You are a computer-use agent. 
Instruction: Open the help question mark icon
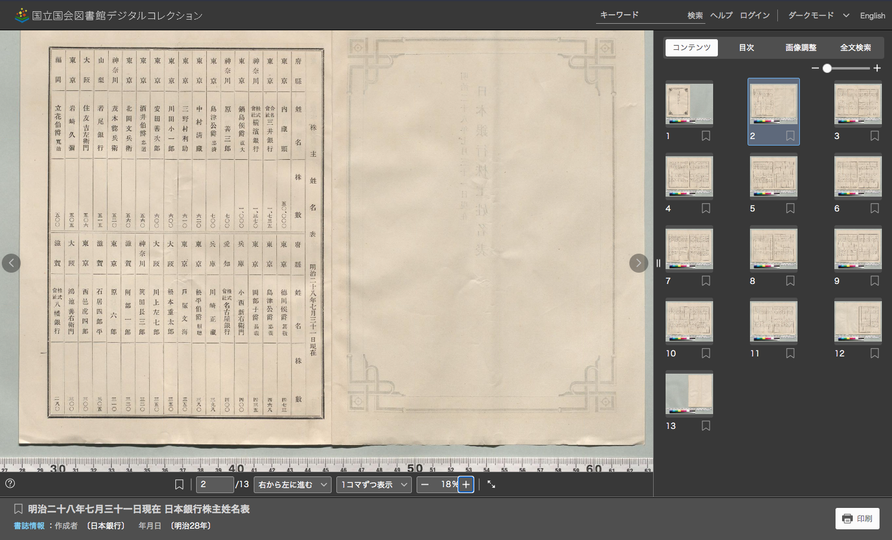pos(10,484)
